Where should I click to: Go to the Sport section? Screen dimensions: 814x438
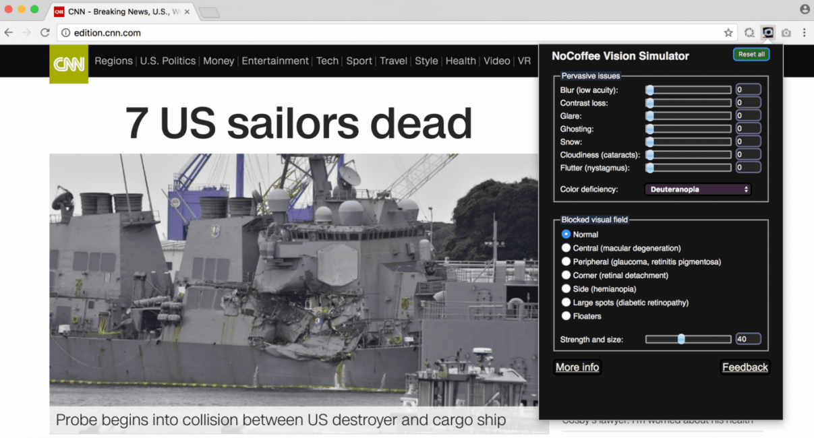(x=359, y=61)
